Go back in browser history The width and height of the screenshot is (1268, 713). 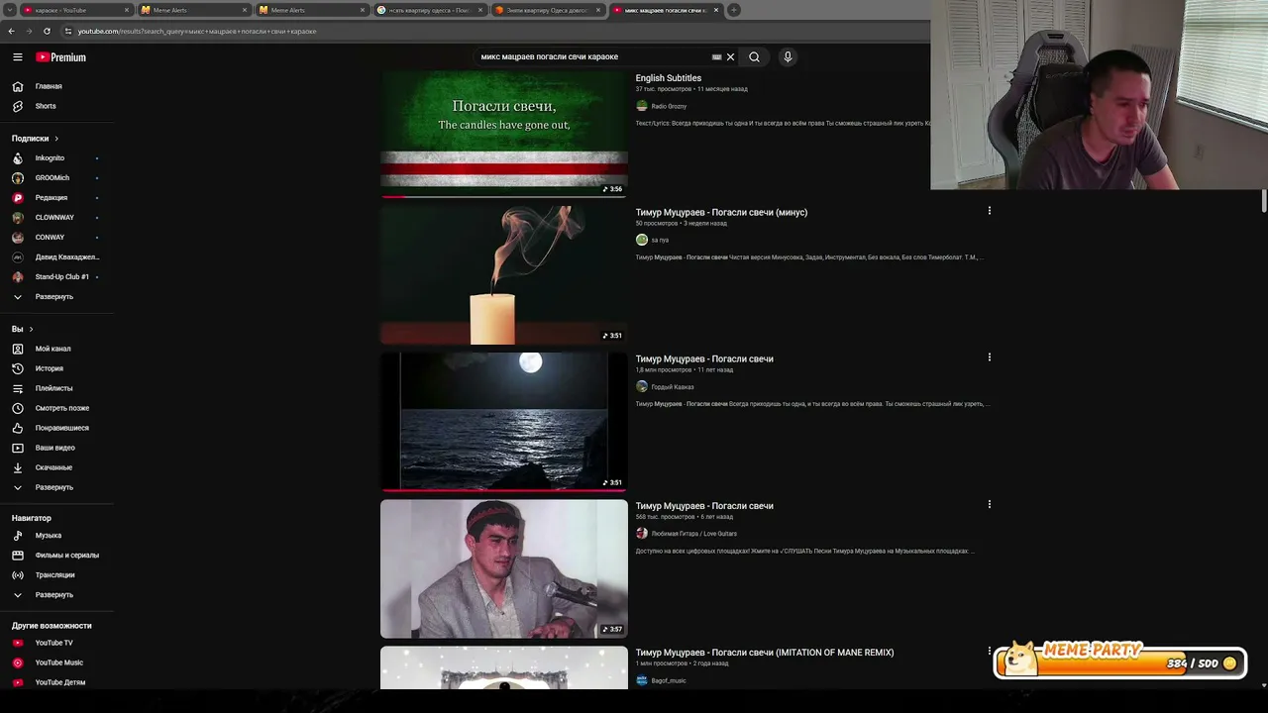pyautogui.click(x=12, y=31)
